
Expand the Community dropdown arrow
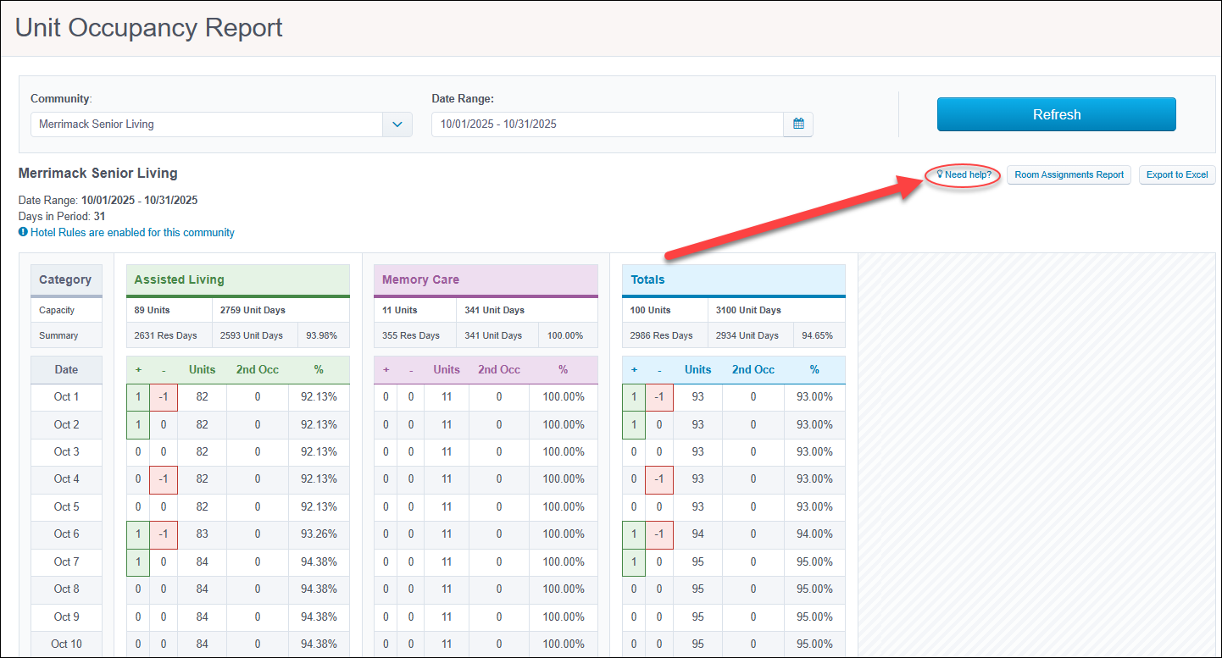(x=397, y=124)
